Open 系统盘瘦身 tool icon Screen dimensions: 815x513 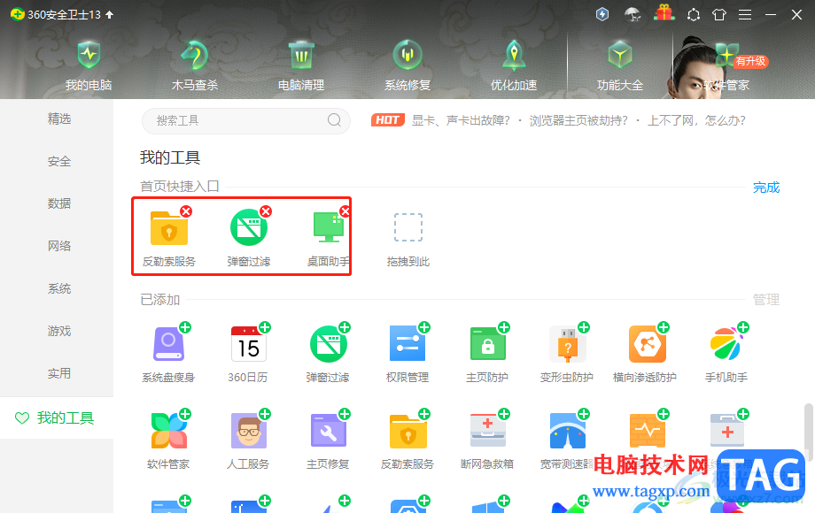(x=168, y=344)
